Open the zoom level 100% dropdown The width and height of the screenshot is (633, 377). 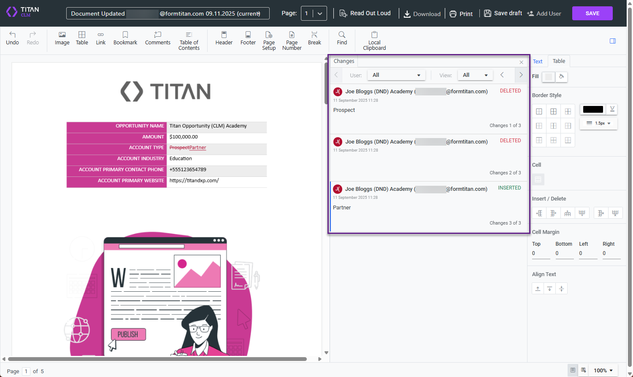(x=603, y=370)
